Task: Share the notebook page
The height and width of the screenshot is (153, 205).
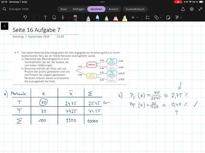Action: 183,9
